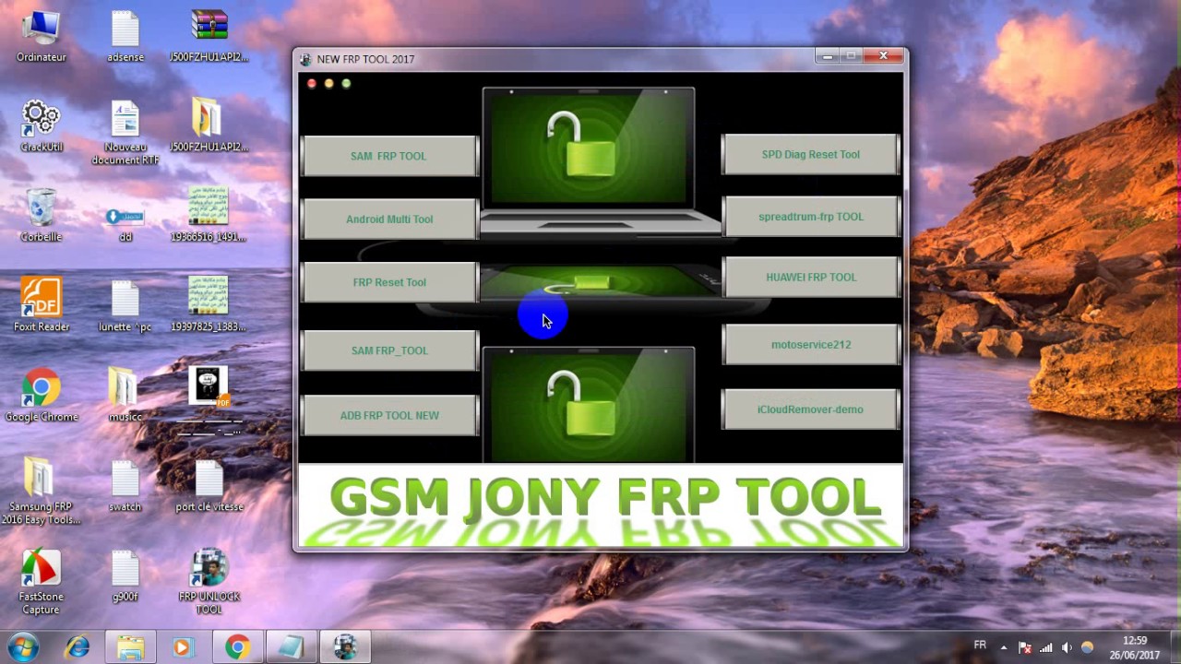Open SAM FRP_TOOL option
The width and height of the screenshot is (1181, 664).
[389, 350]
